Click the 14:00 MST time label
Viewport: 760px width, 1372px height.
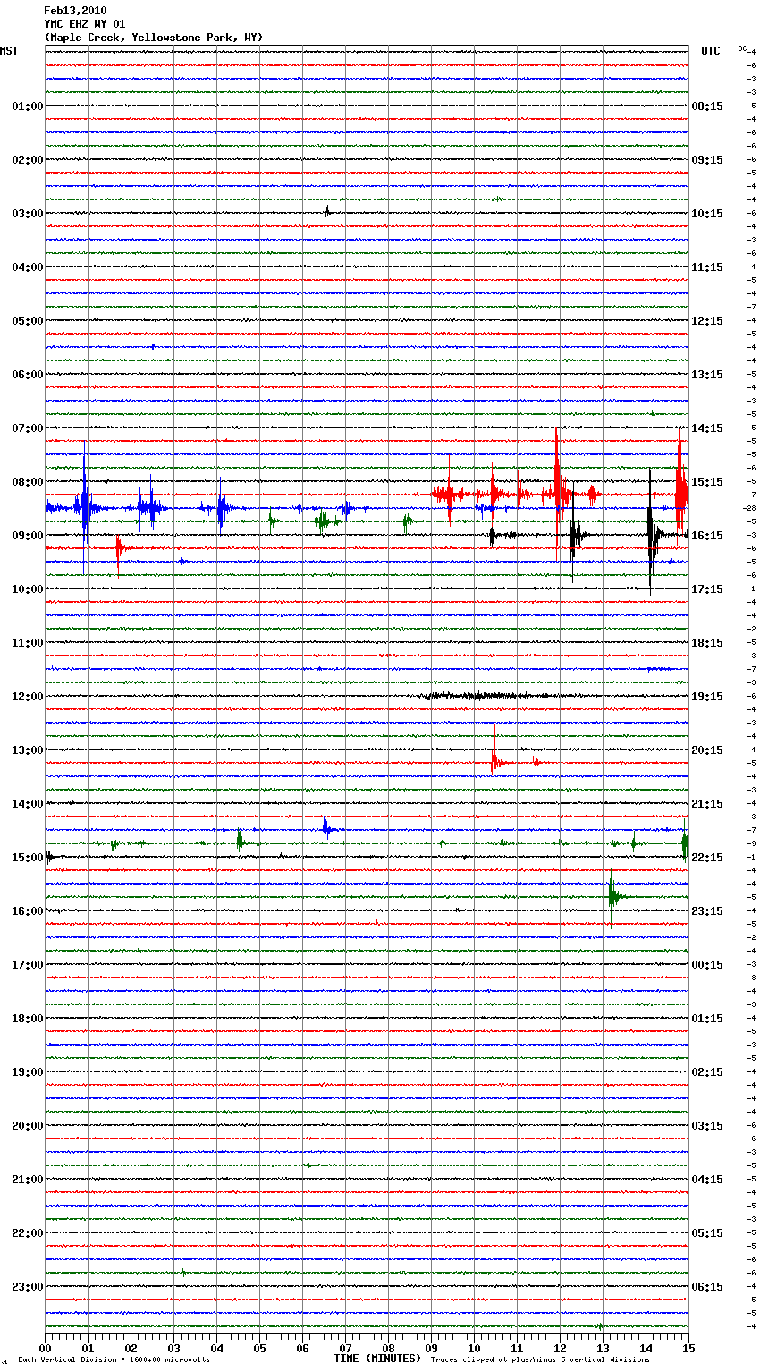coord(28,804)
